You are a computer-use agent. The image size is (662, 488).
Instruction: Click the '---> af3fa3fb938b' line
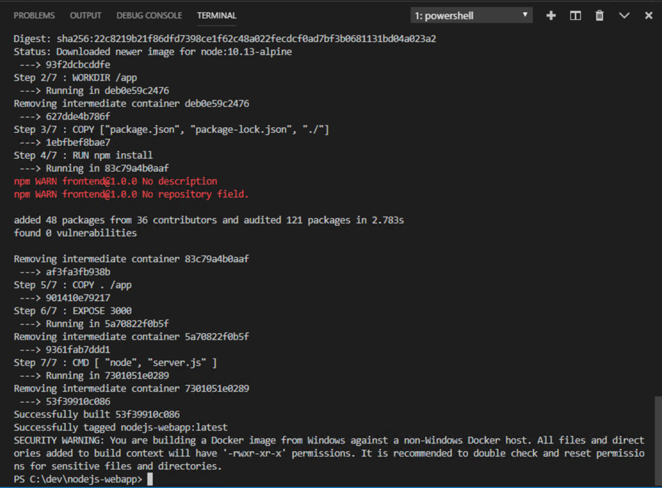pyautogui.click(x=65, y=272)
